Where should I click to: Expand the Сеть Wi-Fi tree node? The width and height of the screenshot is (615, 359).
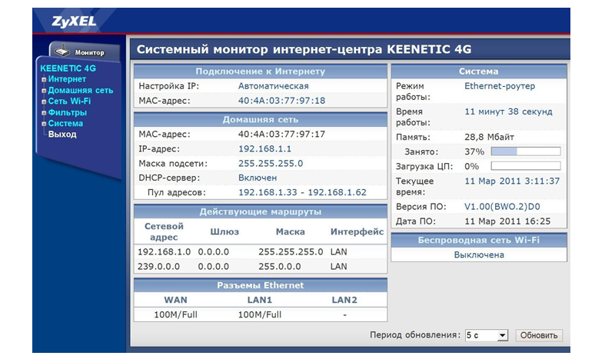click(x=44, y=101)
